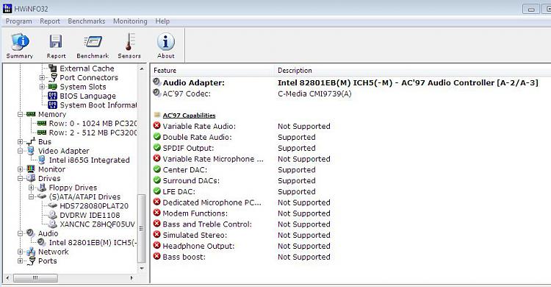Select the Port Connectors icon

(53, 77)
